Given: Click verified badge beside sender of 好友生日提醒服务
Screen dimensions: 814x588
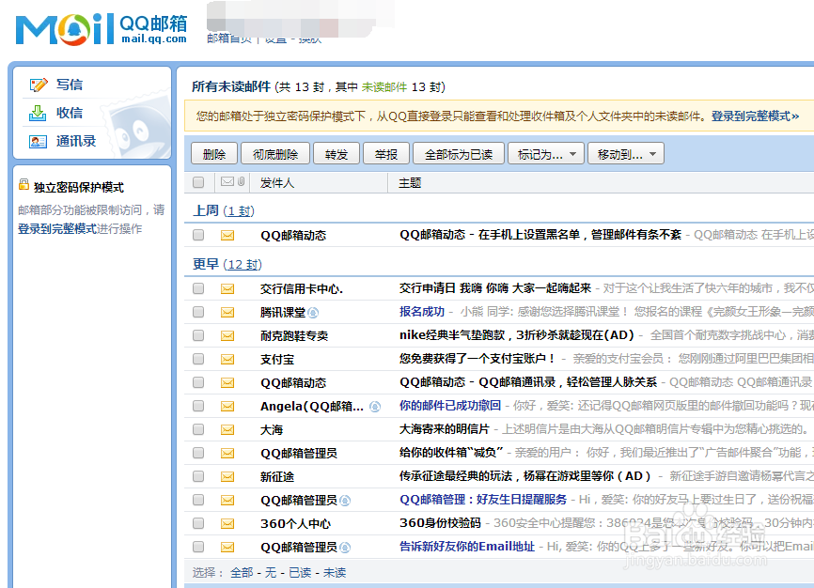Looking at the screenshot, I should 345,501.
